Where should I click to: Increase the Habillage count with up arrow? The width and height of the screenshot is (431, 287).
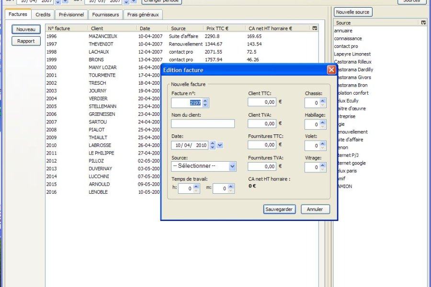pyautogui.click(x=323, y=122)
